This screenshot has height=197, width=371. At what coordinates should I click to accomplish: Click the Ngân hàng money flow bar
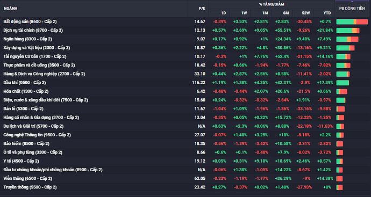point(347,39)
